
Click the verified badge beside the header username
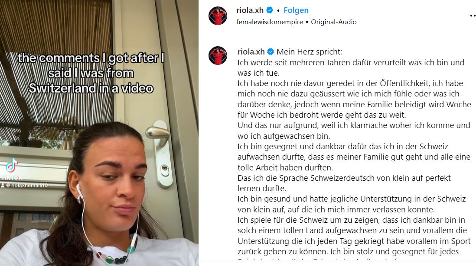pyautogui.click(x=270, y=10)
